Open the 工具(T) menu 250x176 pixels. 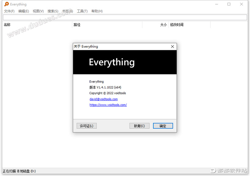point(82,11)
